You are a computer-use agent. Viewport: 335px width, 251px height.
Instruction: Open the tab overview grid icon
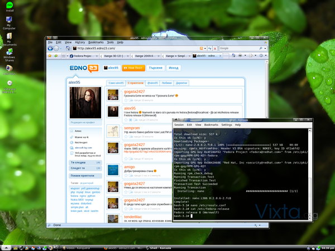[x=64, y=56]
